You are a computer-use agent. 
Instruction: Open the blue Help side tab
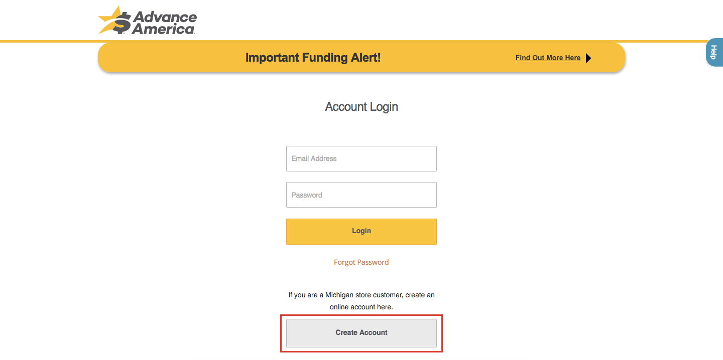pyautogui.click(x=714, y=52)
